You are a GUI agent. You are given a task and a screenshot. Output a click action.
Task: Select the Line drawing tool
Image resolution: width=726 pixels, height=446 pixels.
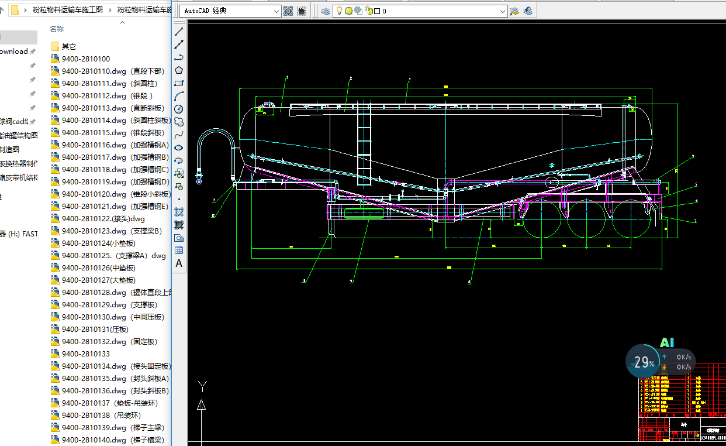pyautogui.click(x=179, y=31)
